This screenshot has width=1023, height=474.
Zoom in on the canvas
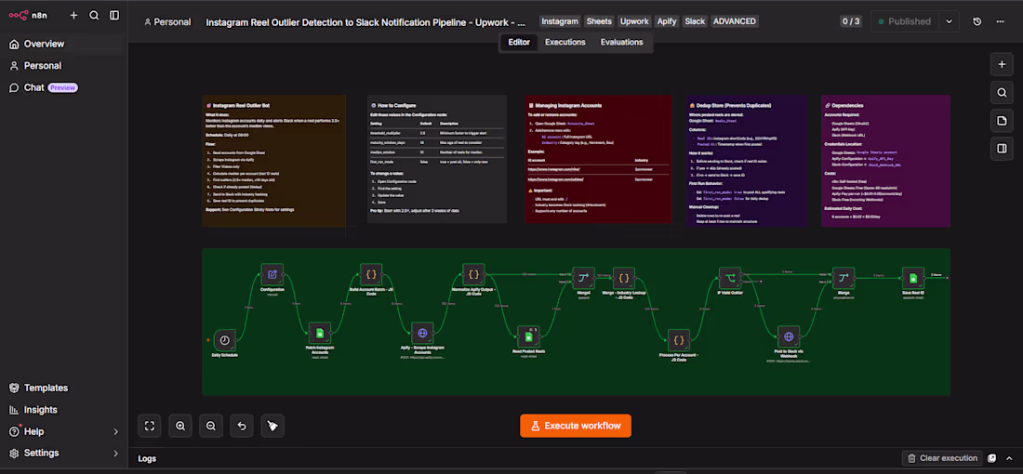[x=180, y=426]
